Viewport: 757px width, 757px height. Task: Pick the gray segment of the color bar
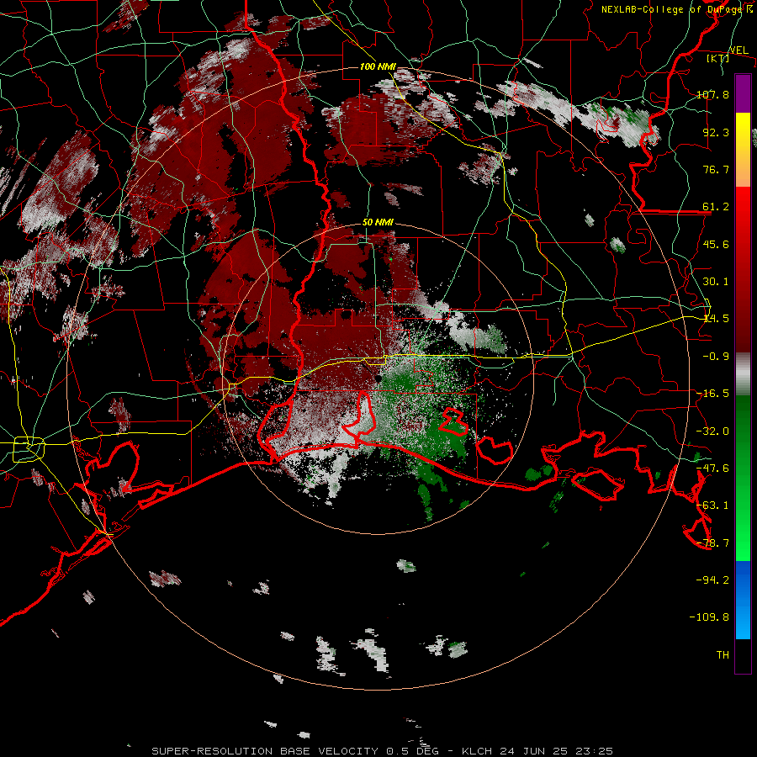pyautogui.click(x=743, y=374)
